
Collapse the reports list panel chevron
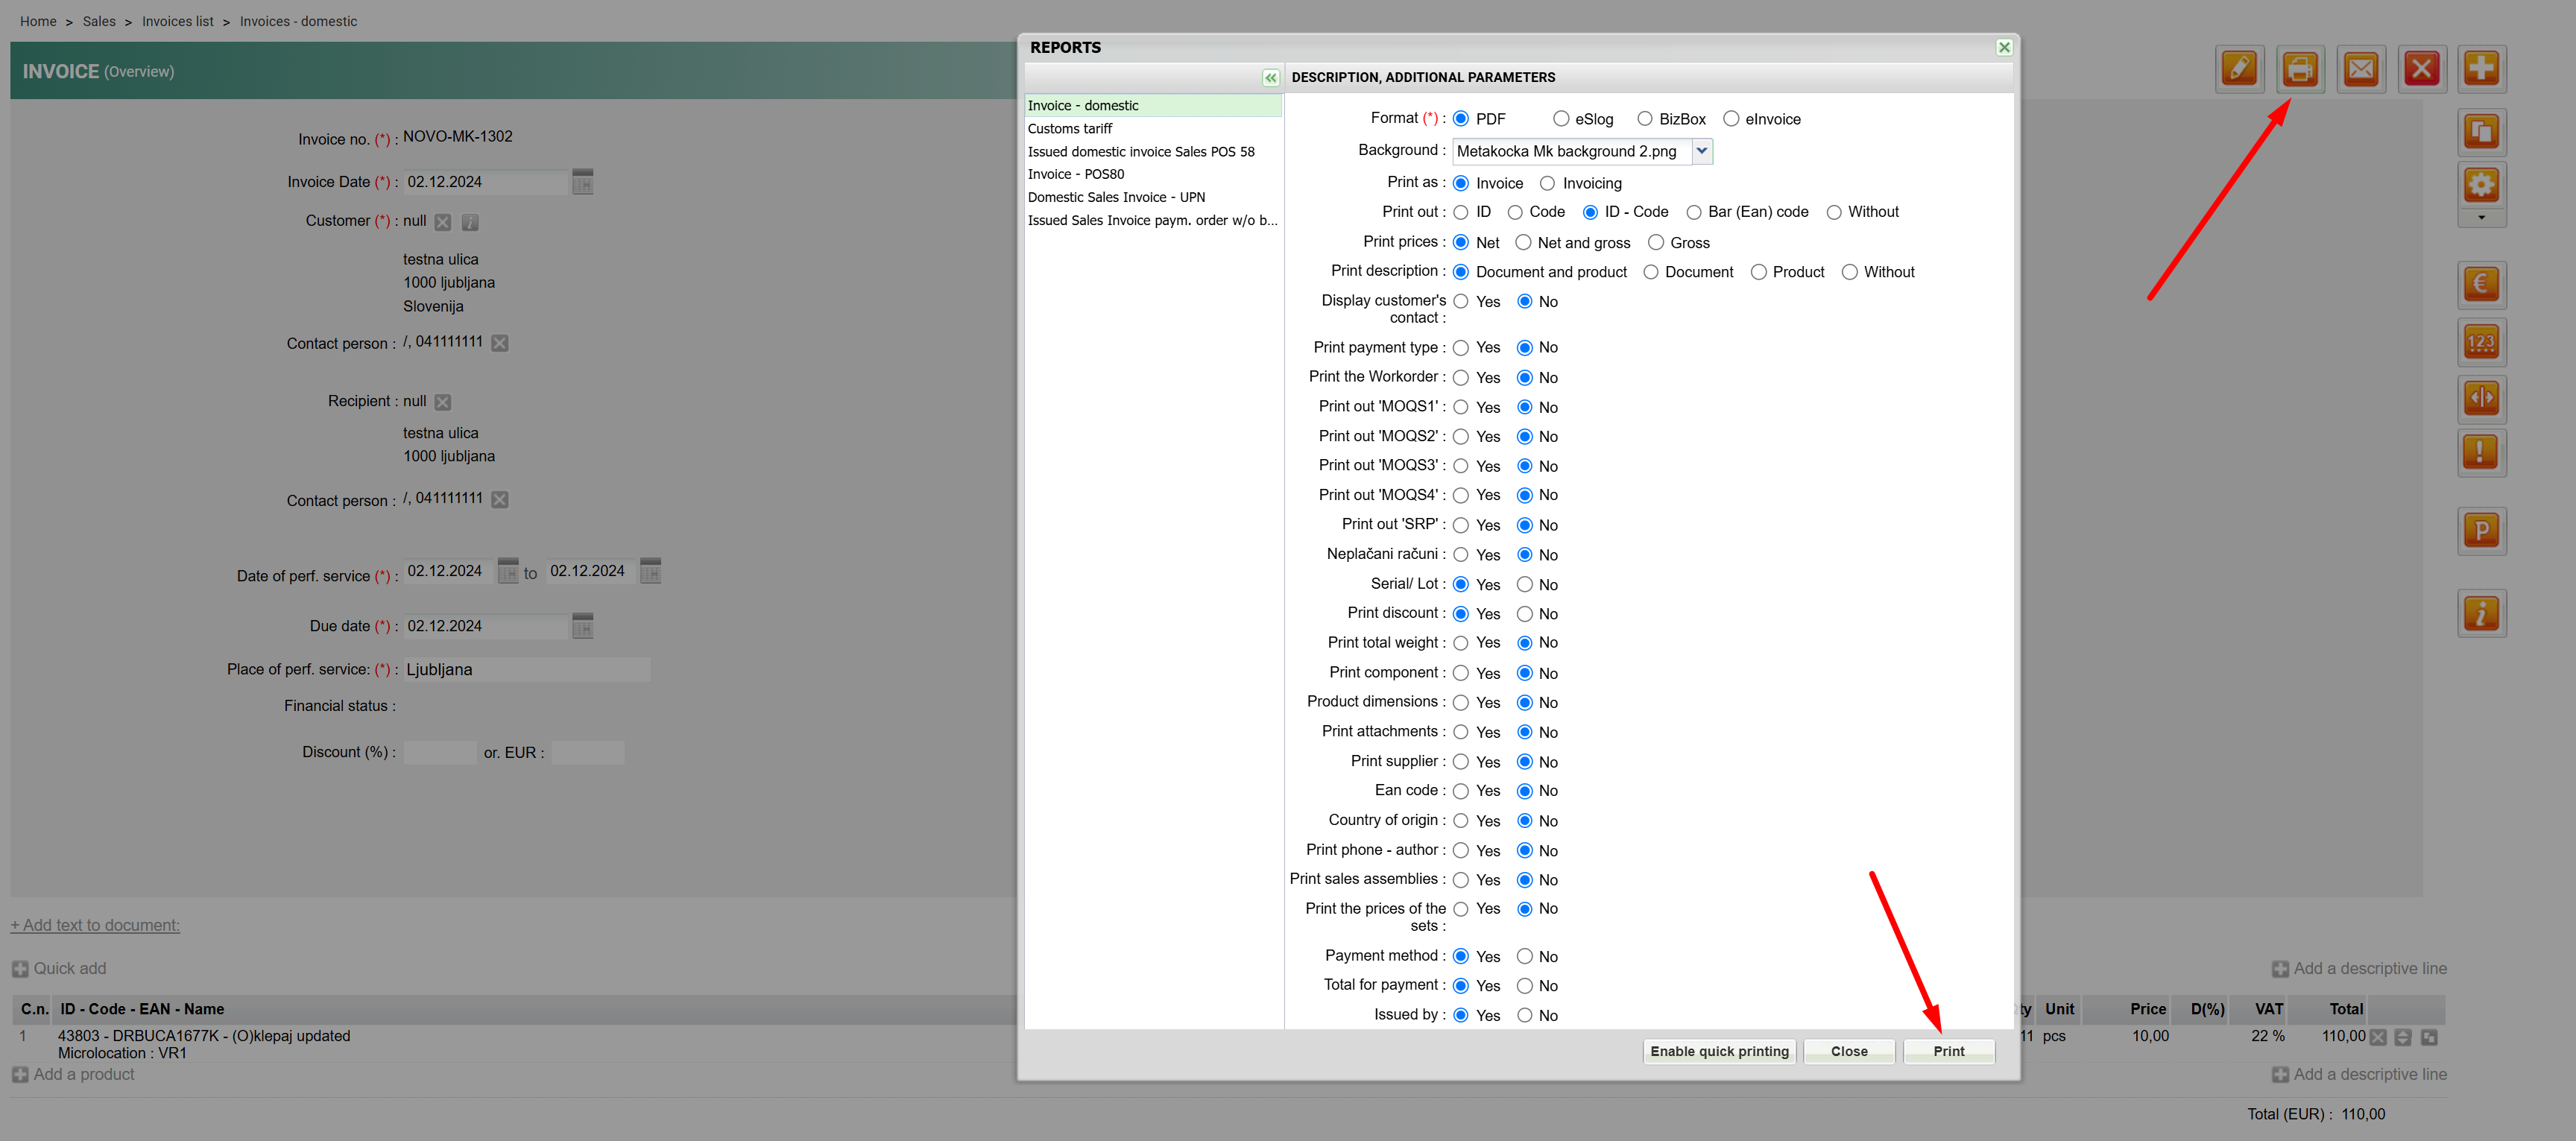[1270, 78]
